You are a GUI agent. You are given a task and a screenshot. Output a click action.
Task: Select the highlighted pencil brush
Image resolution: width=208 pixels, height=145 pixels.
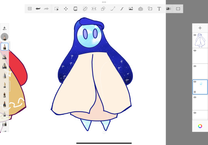point(5,47)
